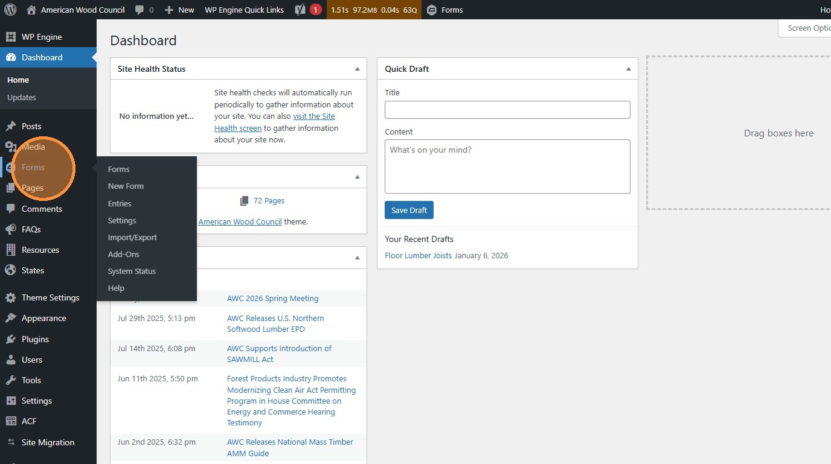Open Plugins via the plug icon
This screenshot has width=831, height=464.
pyautogui.click(x=10, y=339)
